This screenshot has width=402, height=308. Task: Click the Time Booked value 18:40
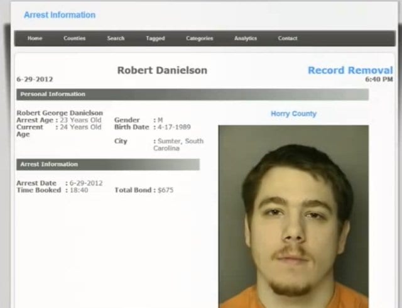[x=79, y=190]
